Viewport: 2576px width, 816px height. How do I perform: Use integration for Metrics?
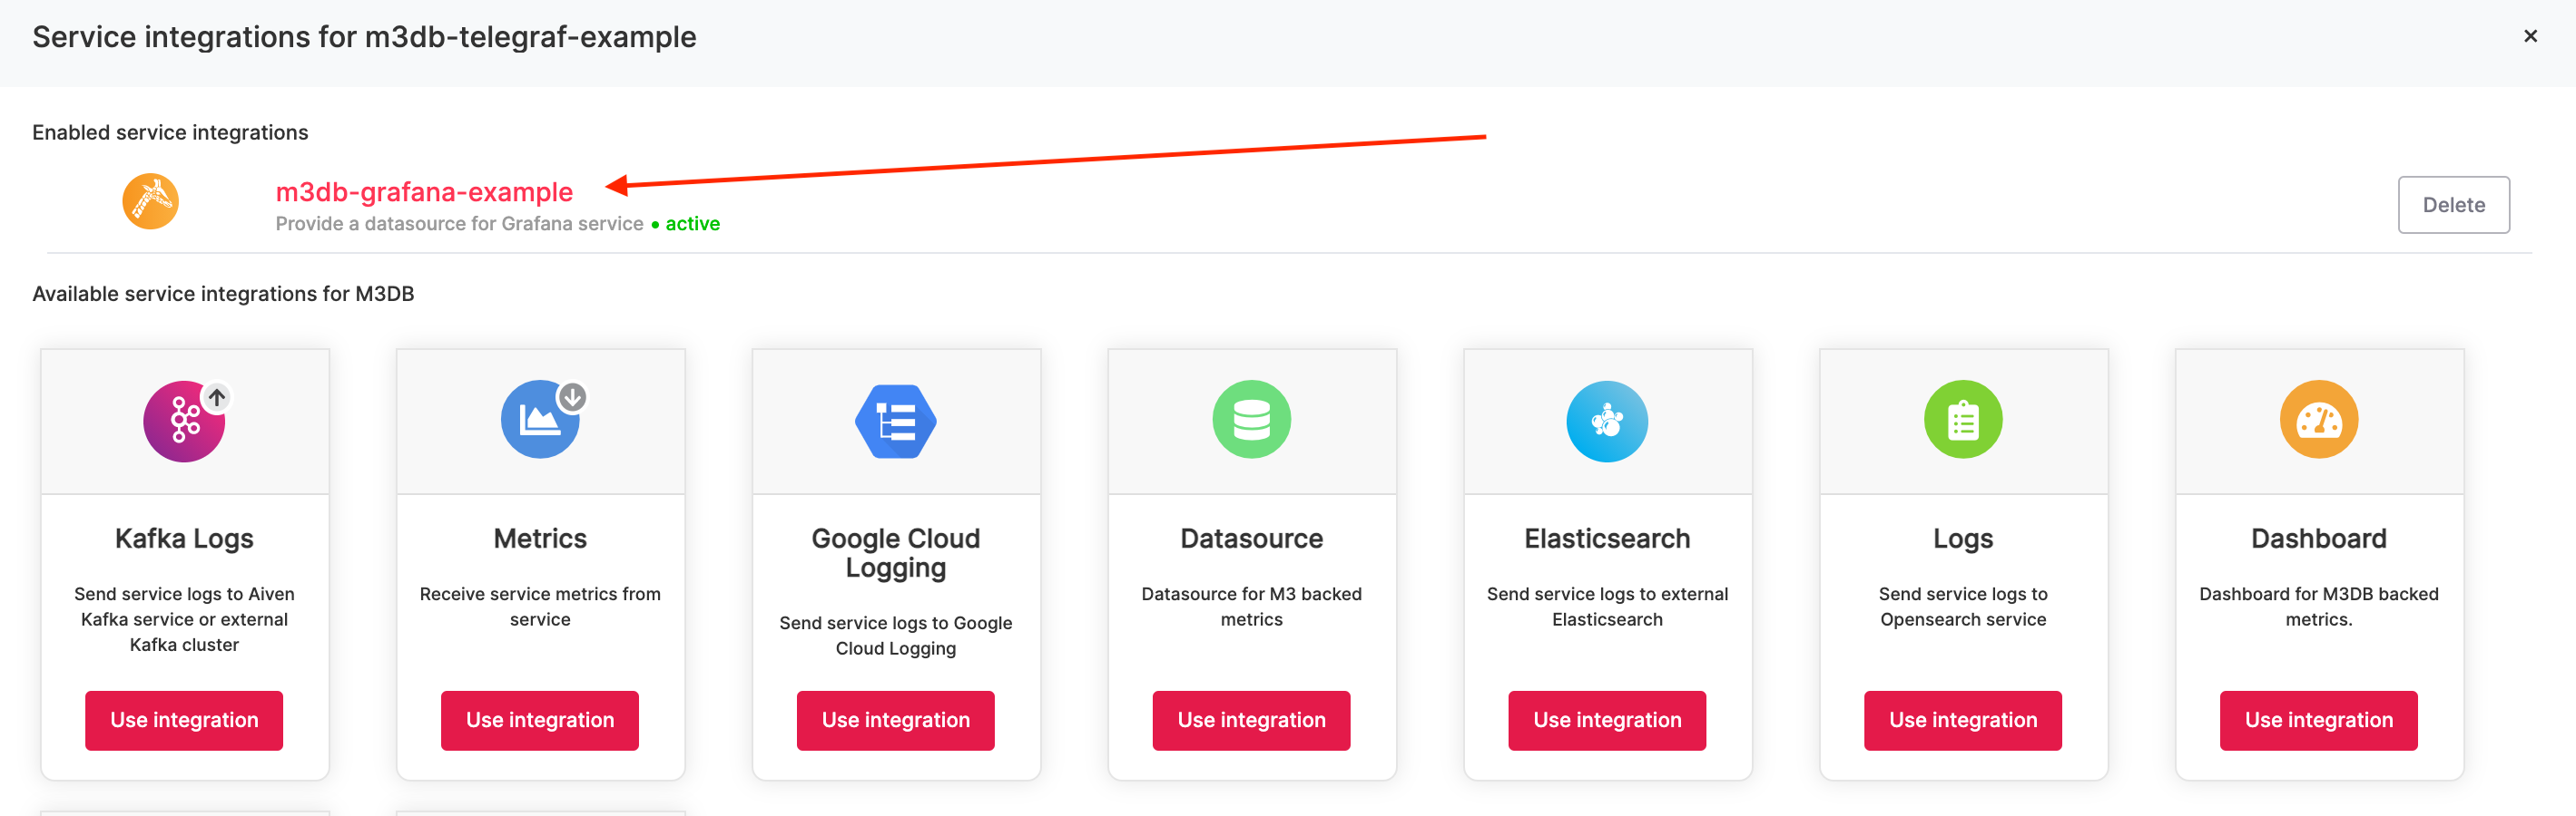coord(540,720)
